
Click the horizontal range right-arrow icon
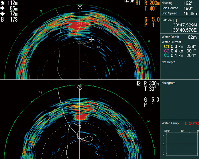point(3,8)
